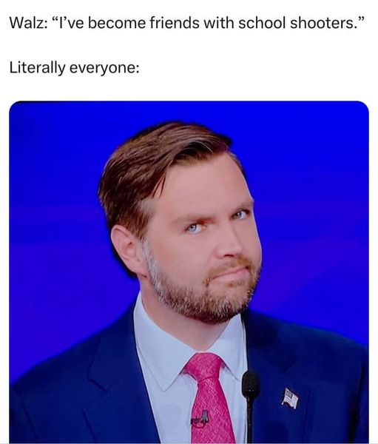This screenshot has width=378, height=444.
Task: Click the lavalier mic clipped to tie
Action: [x=200, y=420]
